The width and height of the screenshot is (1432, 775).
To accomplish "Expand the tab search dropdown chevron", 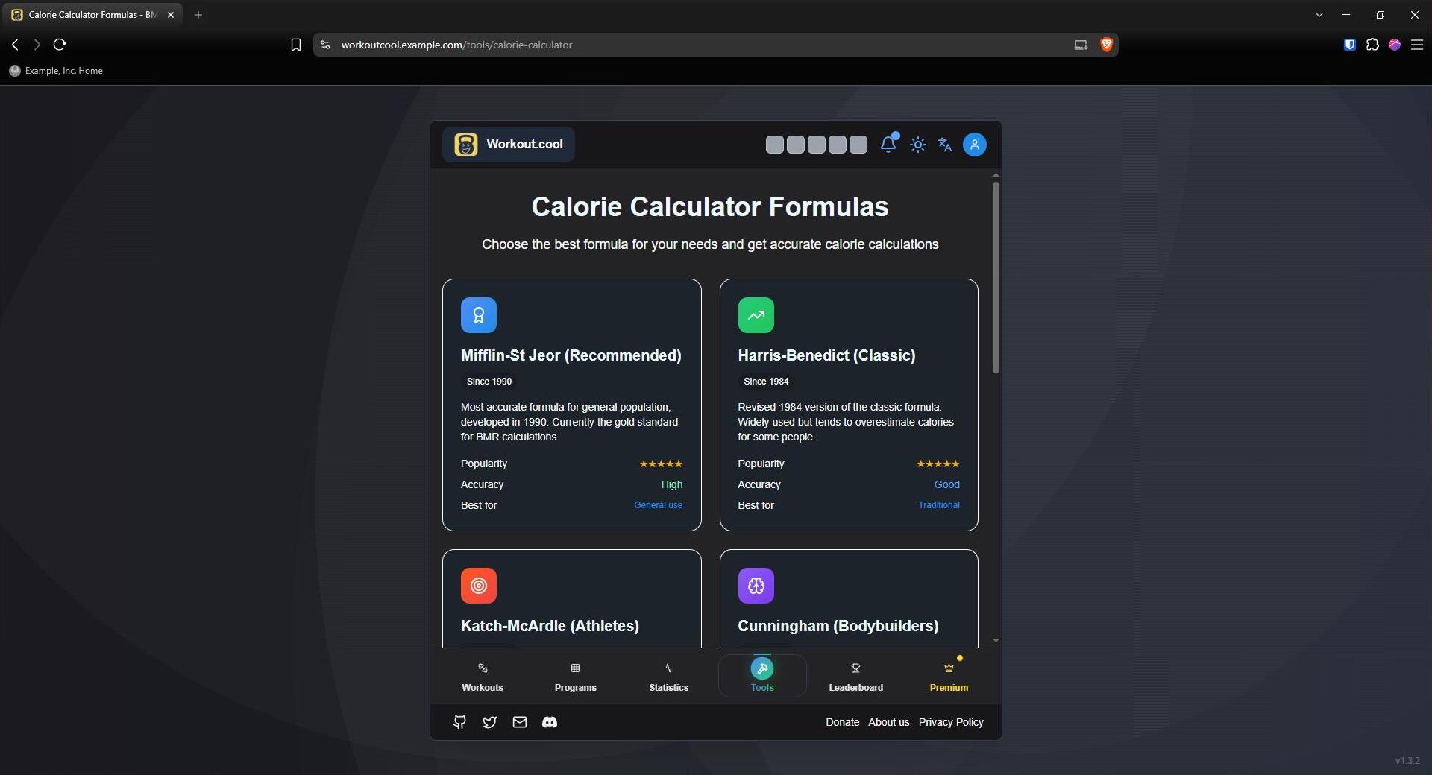I will point(1319,15).
